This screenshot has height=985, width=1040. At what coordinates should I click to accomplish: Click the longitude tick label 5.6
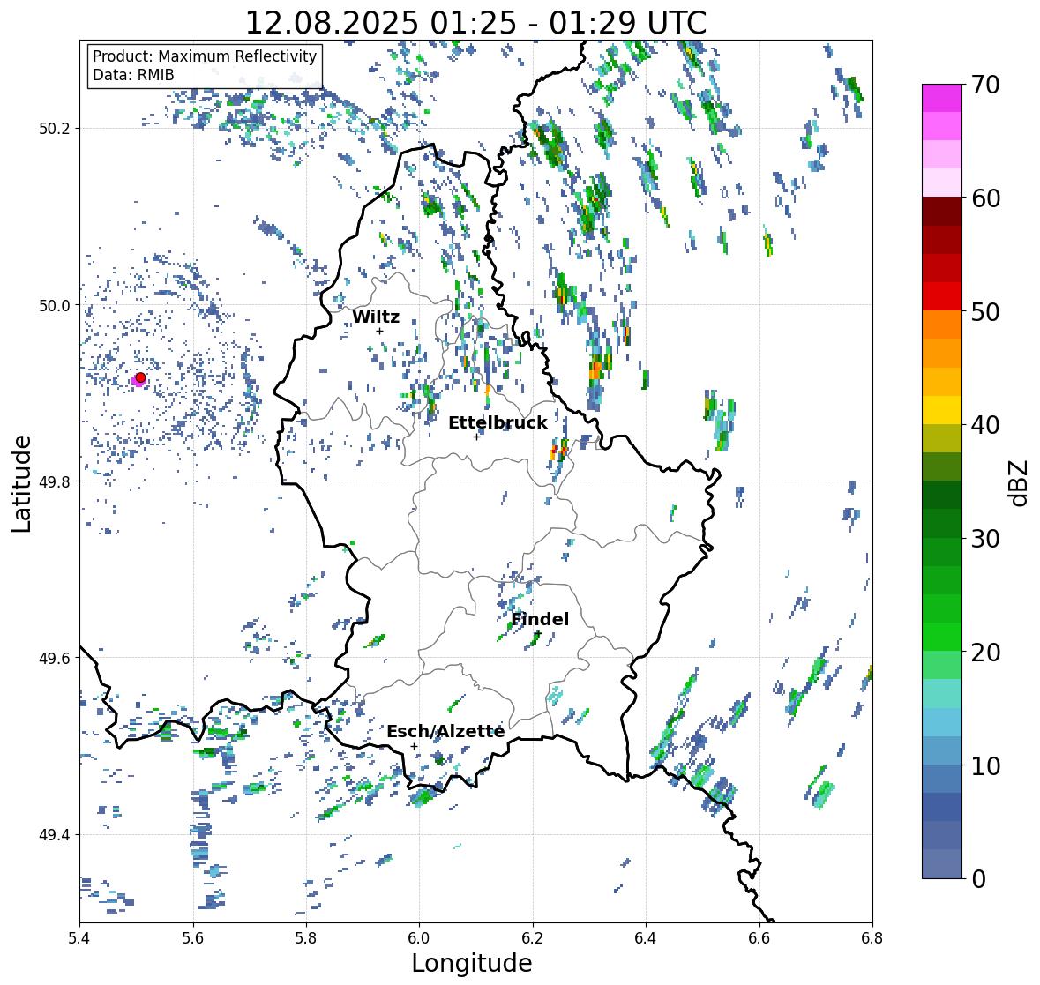[193, 938]
